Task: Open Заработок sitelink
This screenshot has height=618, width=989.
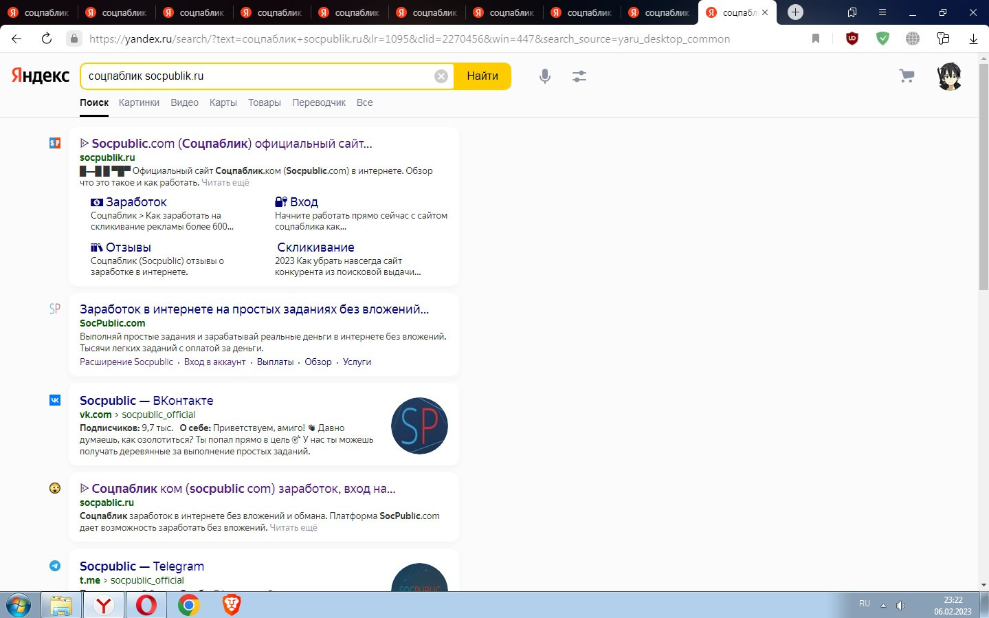Action: 136,202
